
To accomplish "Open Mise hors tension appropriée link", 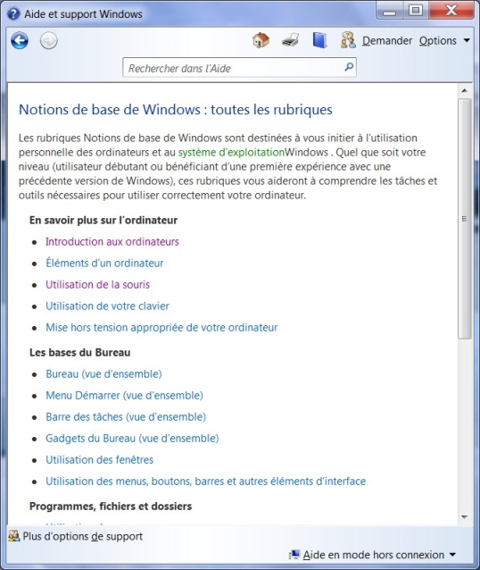I will click(x=161, y=328).
